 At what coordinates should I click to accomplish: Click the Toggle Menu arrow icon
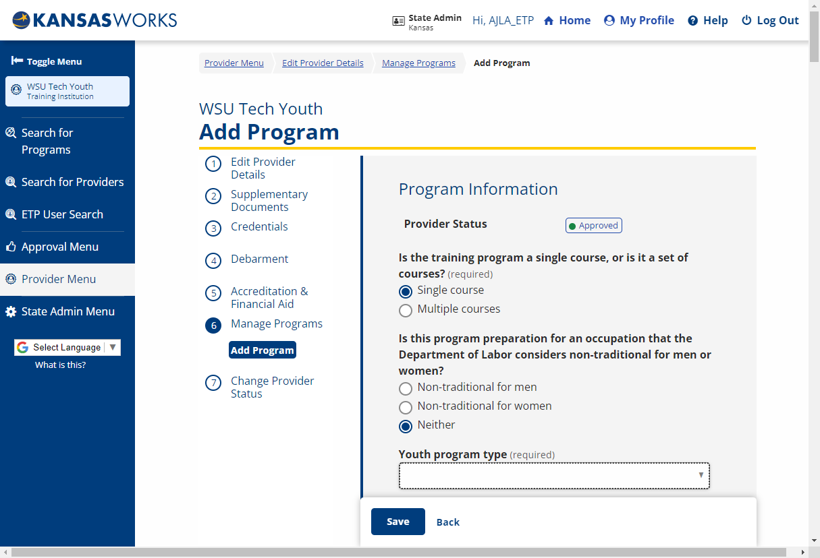pos(17,61)
